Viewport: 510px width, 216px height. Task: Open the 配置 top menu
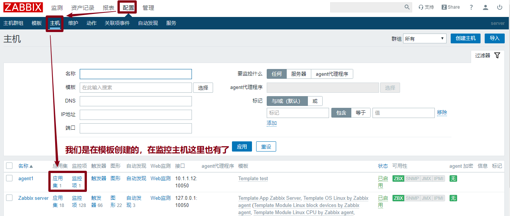click(128, 8)
